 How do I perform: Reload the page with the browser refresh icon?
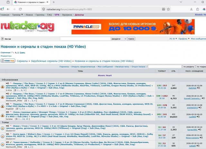[20, 9]
